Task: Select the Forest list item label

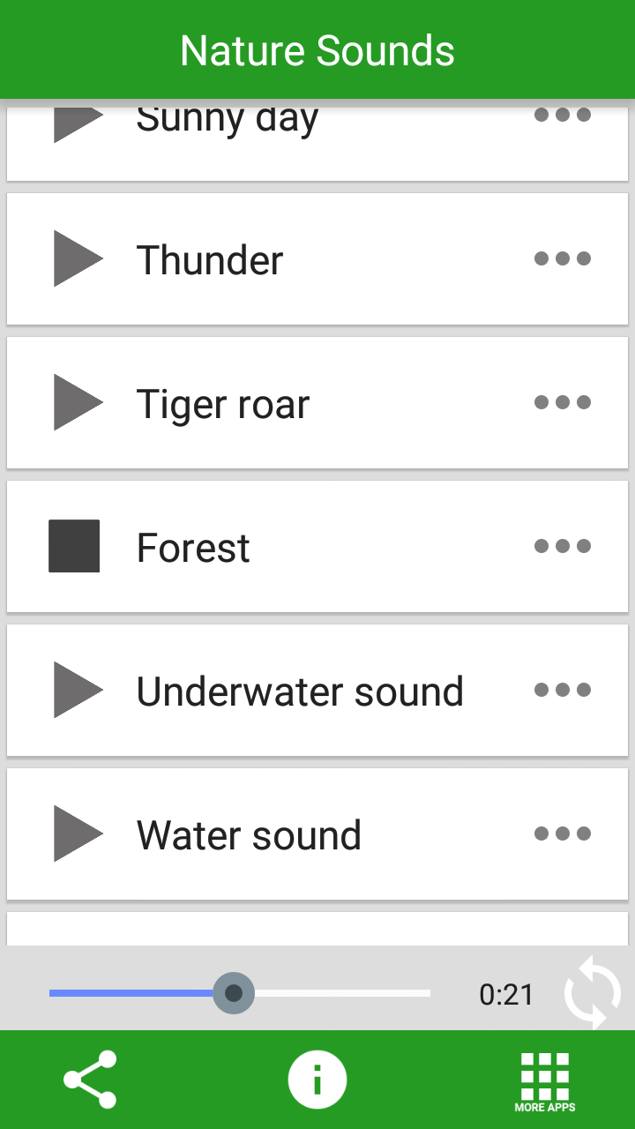Action: coord(193,548)
